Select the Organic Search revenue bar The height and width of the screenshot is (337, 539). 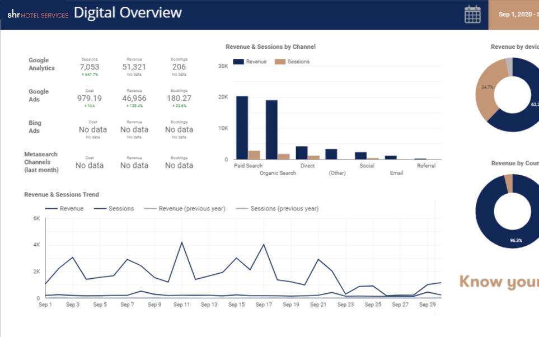point(271,130)
